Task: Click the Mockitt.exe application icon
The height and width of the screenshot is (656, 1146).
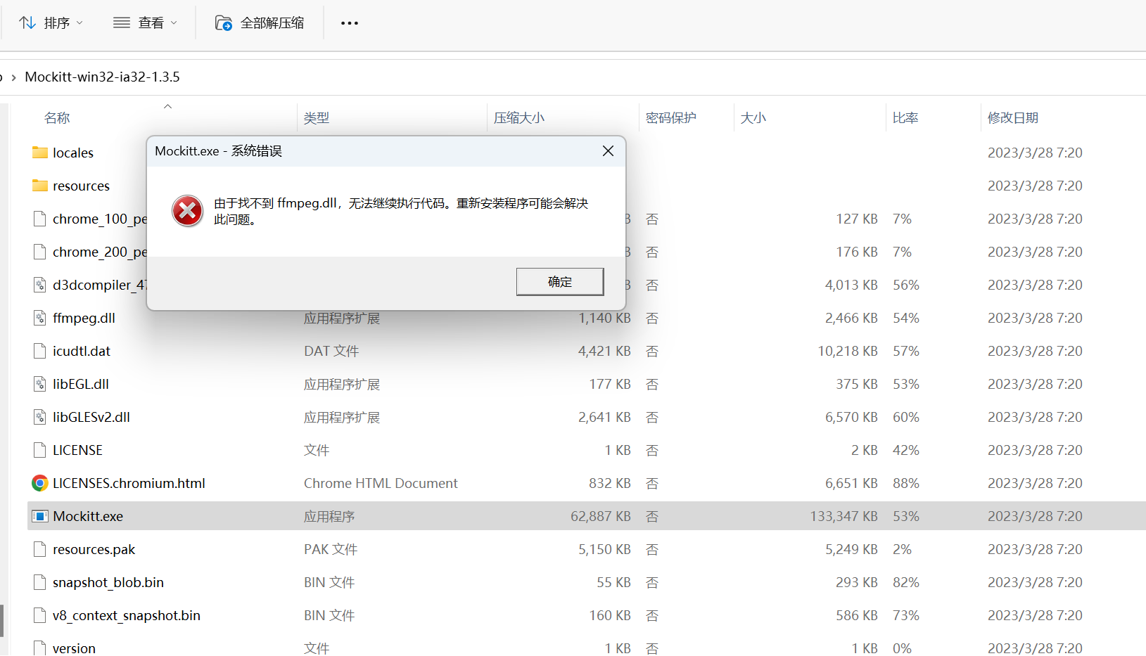Action: (x=40, y=516)
